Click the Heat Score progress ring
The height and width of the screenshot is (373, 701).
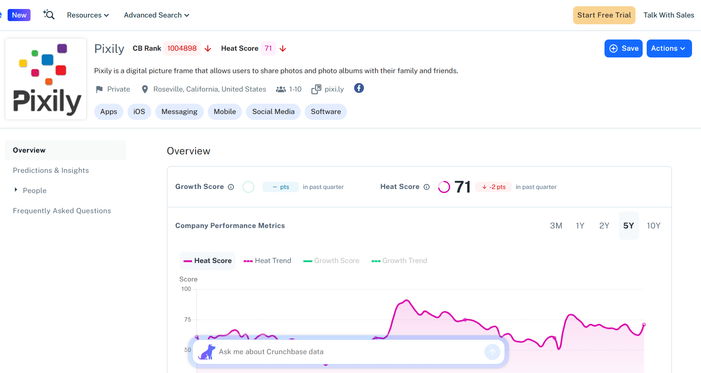pos(444,187)
